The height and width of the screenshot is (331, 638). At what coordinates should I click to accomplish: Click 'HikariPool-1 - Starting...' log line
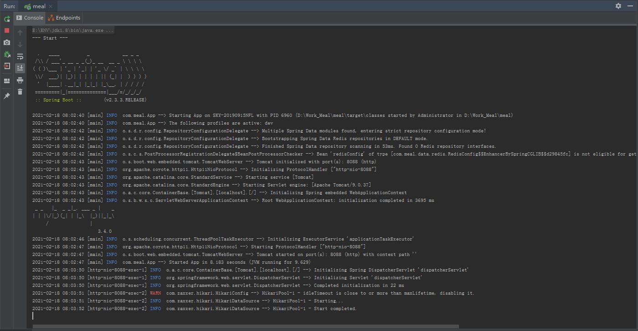click(x=187, y=301)
